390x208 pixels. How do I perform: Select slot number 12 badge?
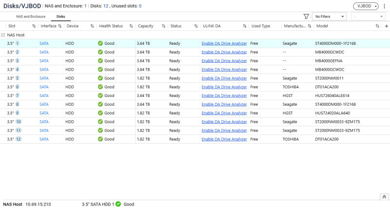19,139
